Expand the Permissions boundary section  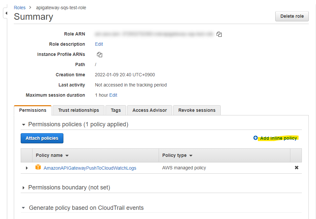(x=23, y=187)
